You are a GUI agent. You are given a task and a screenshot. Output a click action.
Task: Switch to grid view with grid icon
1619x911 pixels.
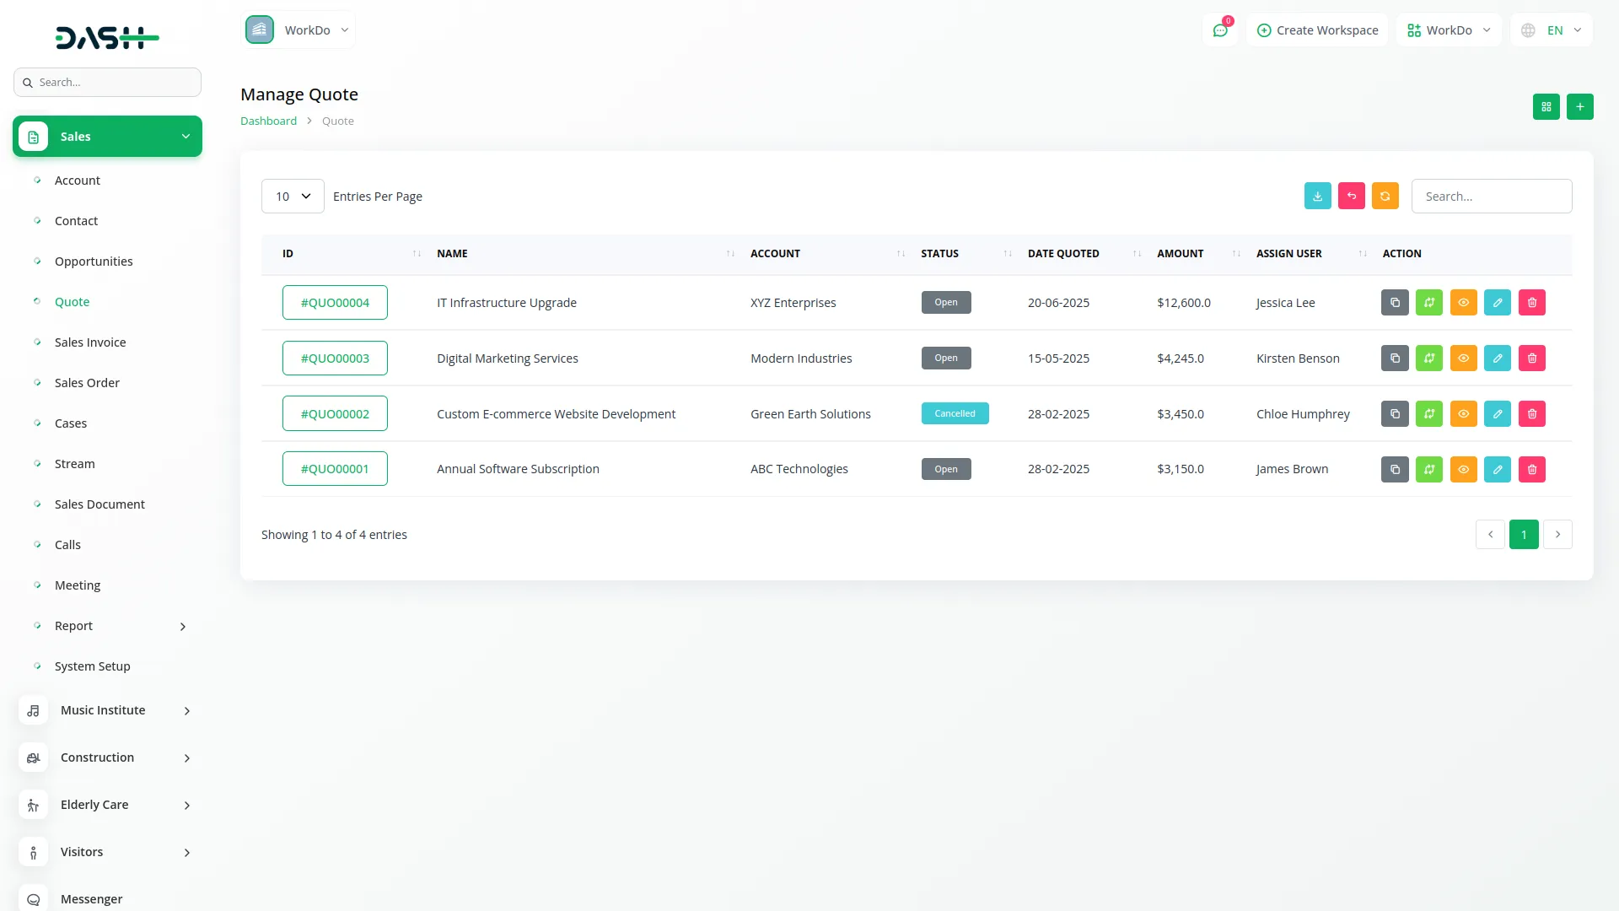[x=1546, y=107]
